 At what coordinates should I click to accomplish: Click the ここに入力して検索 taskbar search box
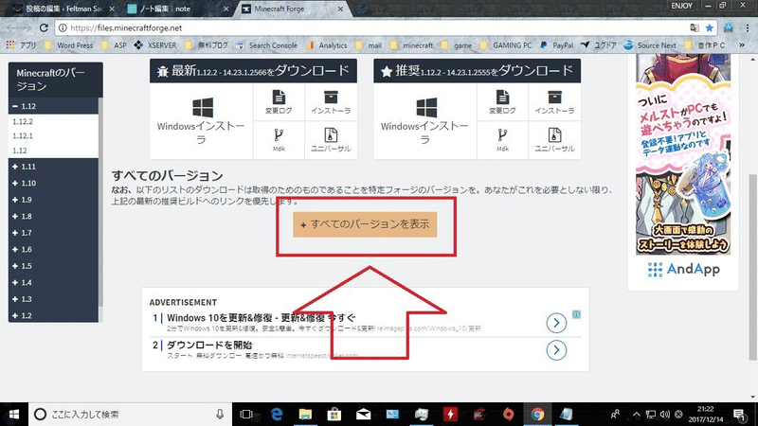tap(130, 415)
